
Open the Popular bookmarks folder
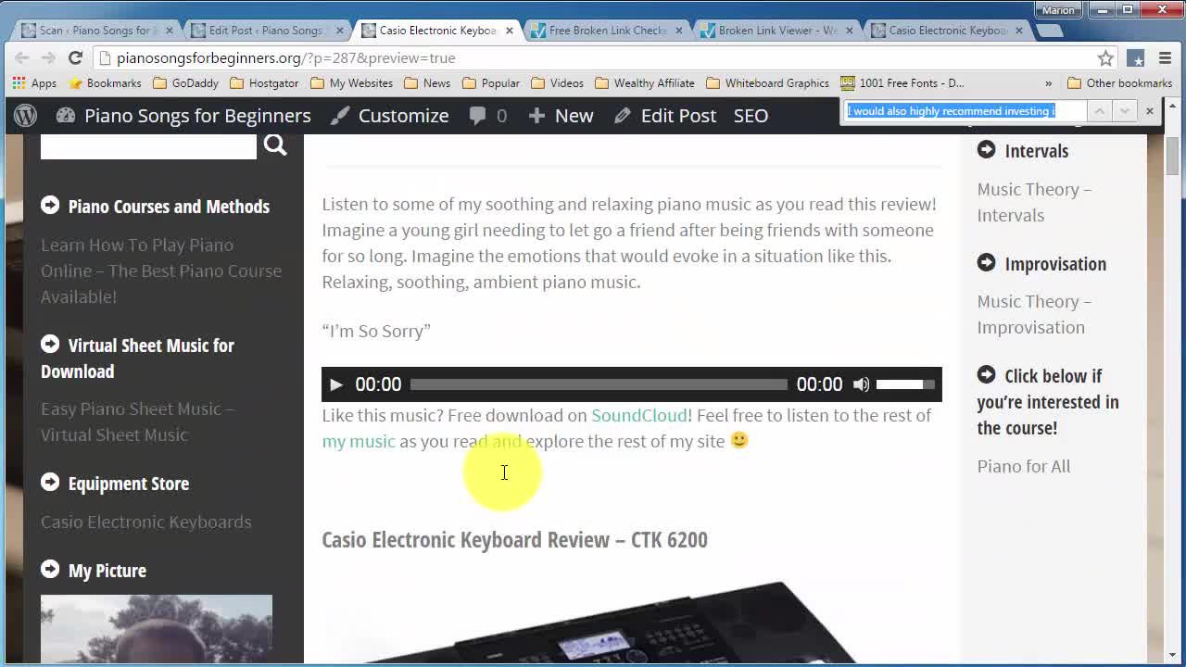[x=491, y=83]
